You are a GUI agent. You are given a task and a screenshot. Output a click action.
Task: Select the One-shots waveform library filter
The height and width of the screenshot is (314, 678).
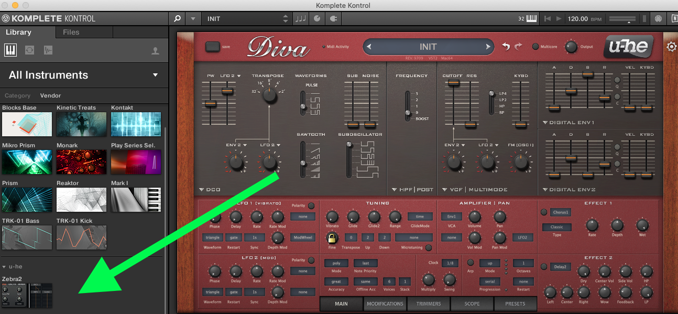pyautogui.click(x=48, y=50)
